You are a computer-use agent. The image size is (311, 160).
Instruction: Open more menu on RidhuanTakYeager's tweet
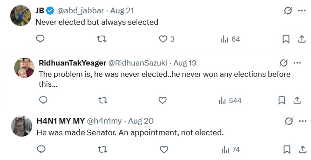[297, 63]
